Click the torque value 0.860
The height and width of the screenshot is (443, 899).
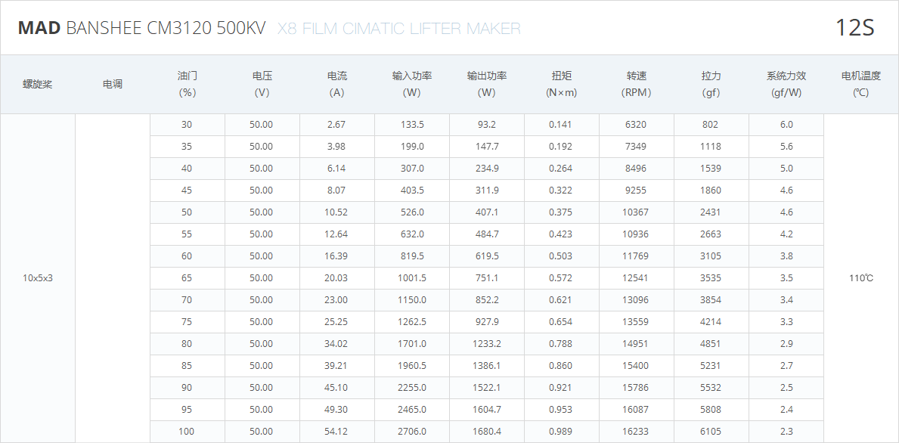(560, 366)
